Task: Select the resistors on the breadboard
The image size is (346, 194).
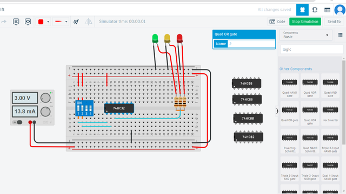Action: [180, 102]
